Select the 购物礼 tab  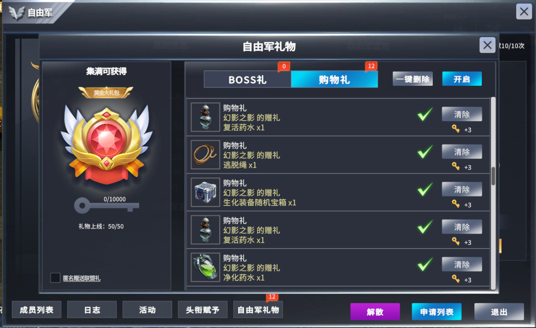[334, 79]
